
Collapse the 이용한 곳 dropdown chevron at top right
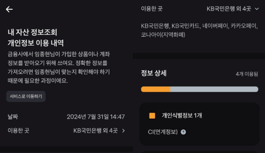click(257, 9)
